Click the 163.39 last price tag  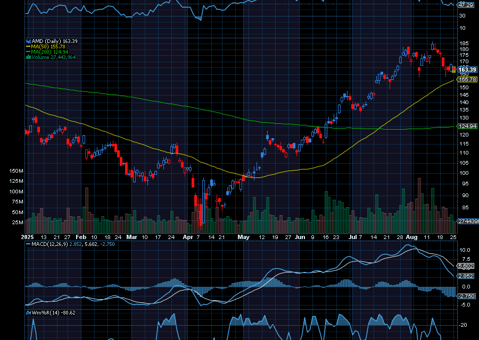coord(467,70)
